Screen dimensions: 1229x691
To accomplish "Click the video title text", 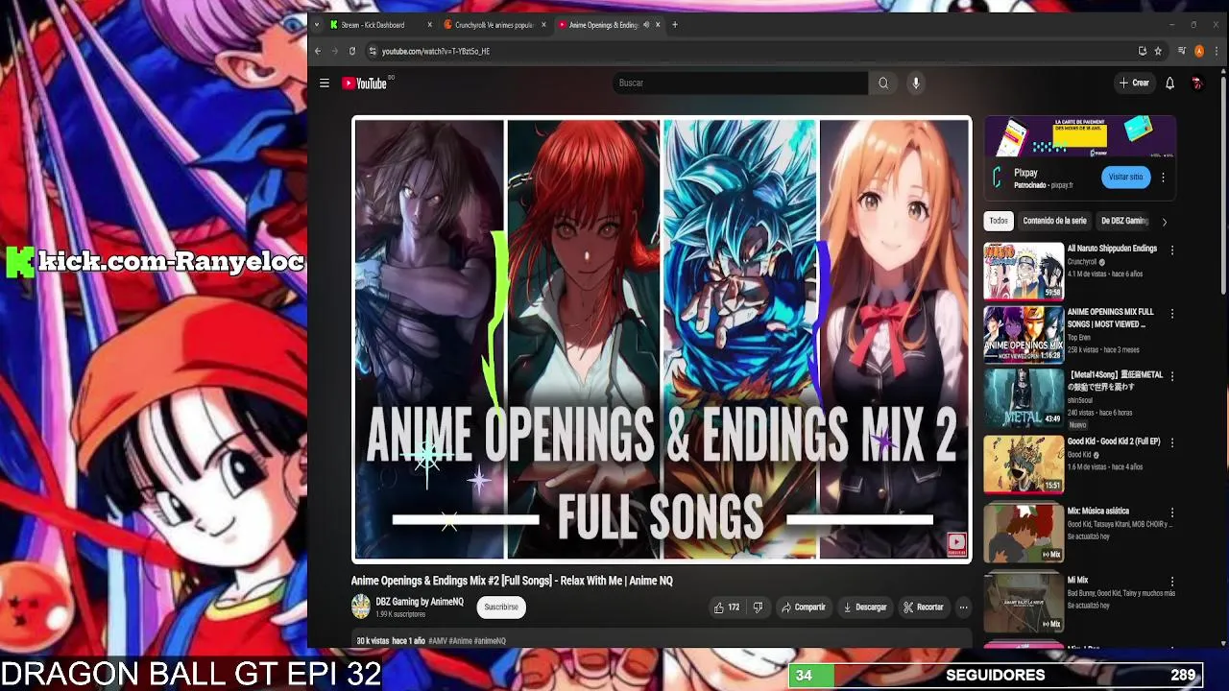I will coord(512,581).
